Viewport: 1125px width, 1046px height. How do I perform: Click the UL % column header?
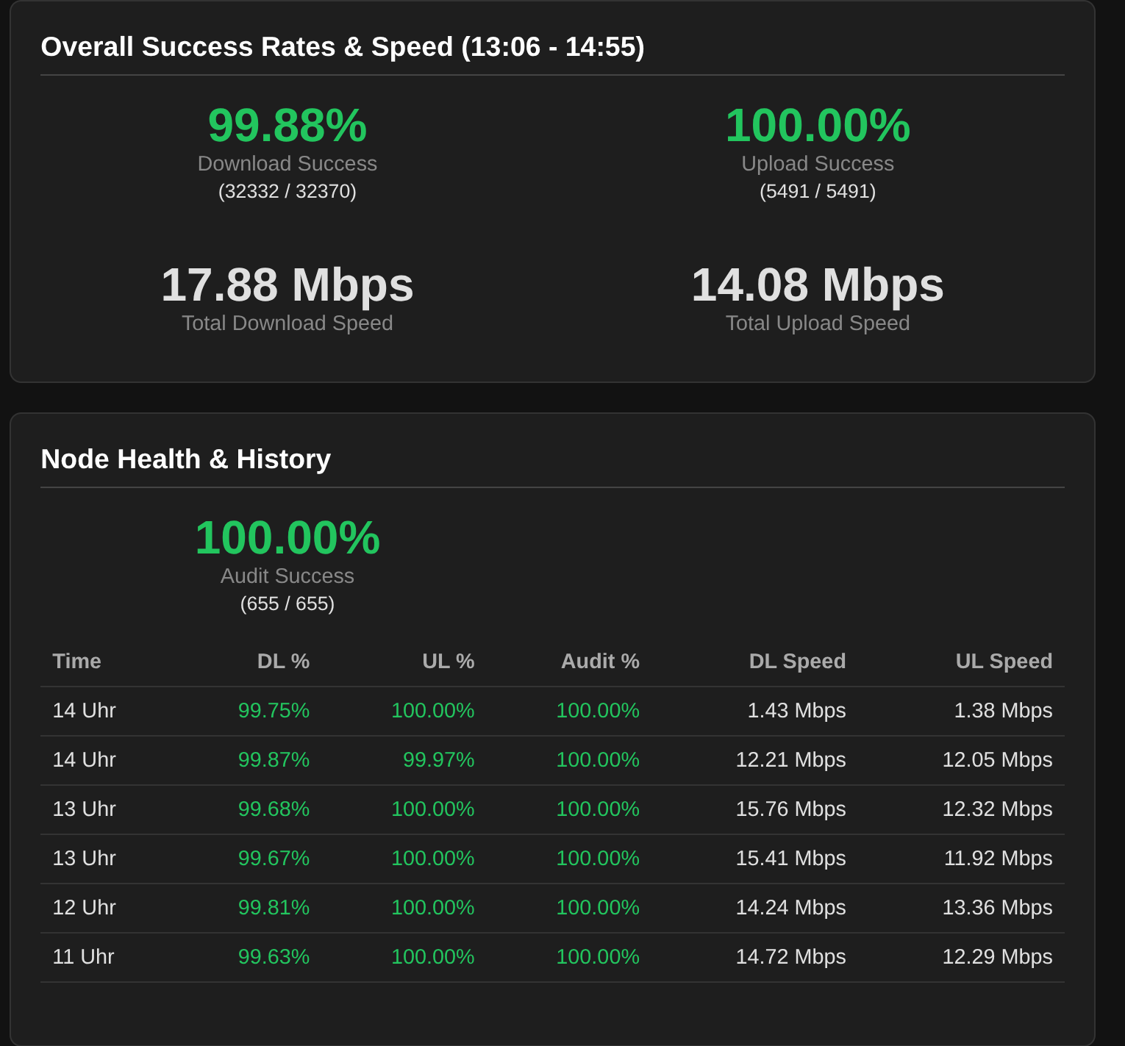coord(448,661)
